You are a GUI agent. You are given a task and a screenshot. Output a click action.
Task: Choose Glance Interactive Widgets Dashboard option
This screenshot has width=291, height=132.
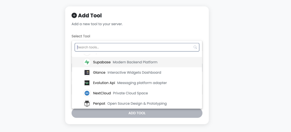coord(137,73)
